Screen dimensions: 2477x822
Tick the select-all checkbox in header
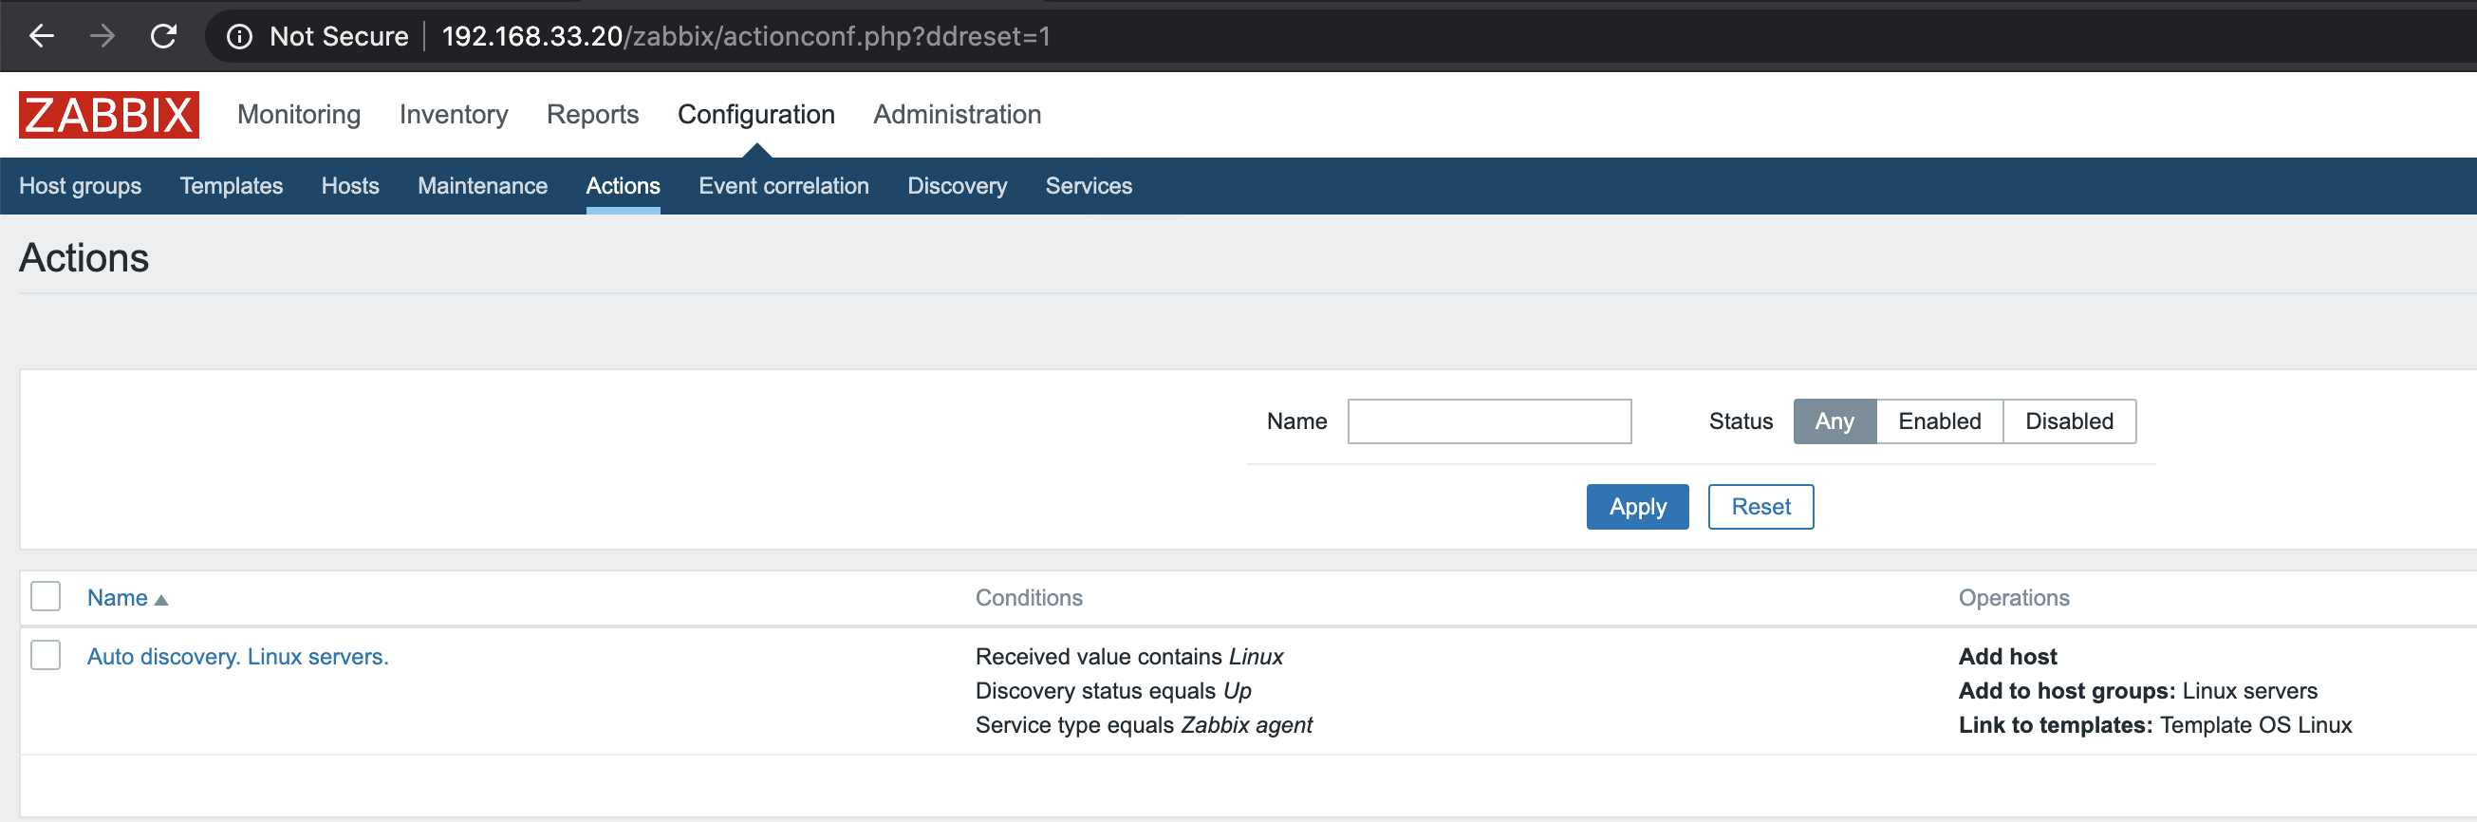pos(46,597)
